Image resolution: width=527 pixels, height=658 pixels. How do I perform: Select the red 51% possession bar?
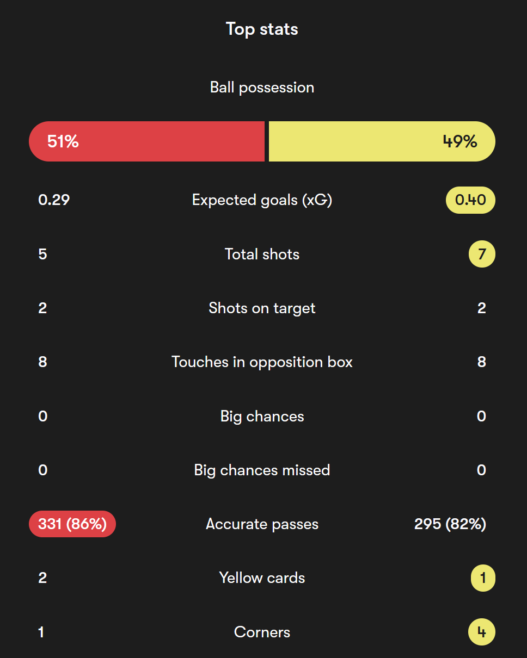pyautogui.click(x=146, y=141)
